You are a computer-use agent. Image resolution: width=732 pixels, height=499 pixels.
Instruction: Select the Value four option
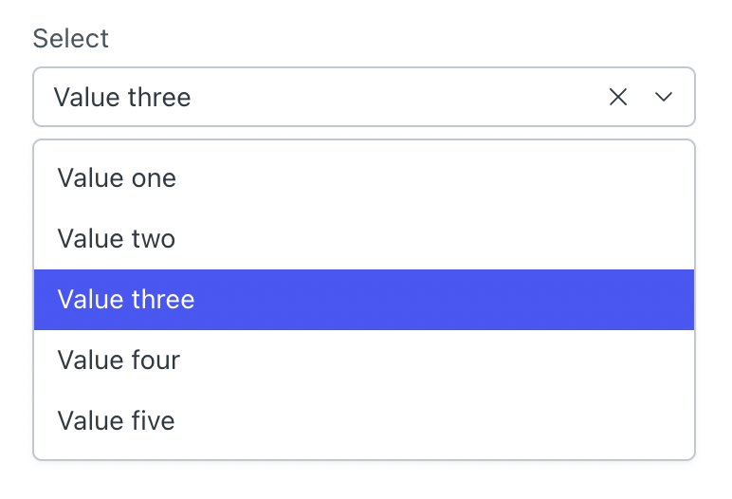[x=364, y=360]
